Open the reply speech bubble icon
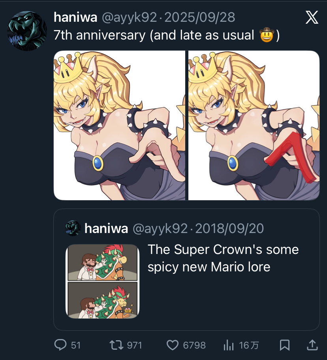The height and width of the screenshot is (360, 327). (x=60, y=345)
